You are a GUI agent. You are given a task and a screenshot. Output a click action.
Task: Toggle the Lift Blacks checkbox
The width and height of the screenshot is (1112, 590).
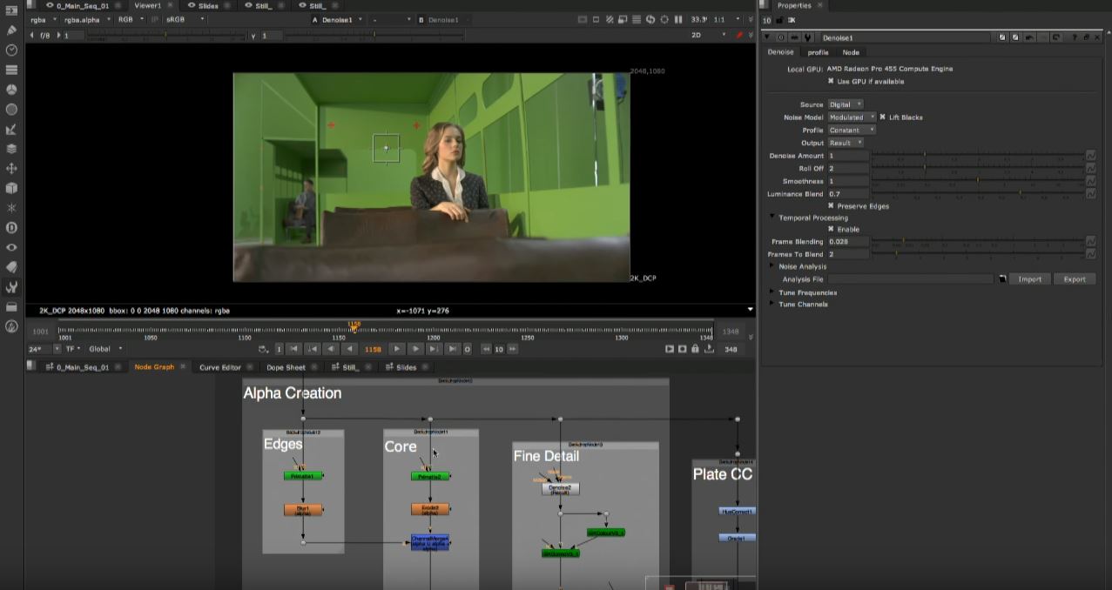coord(882,117)
